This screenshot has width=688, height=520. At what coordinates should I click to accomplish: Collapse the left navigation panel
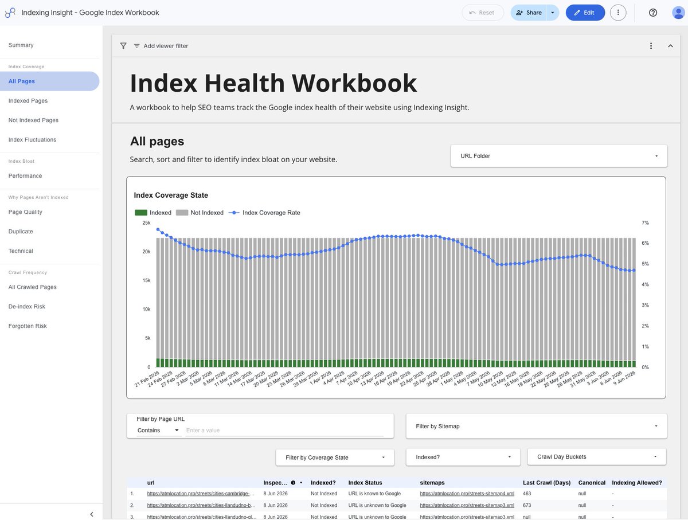pyautogui.click(x=92, y=514)
